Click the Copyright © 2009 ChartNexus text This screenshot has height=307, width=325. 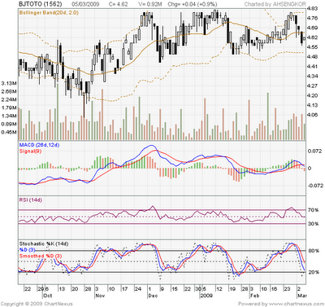coord(37,304)
